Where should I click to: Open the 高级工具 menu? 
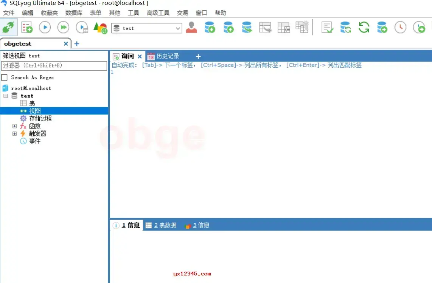(158, 13)
